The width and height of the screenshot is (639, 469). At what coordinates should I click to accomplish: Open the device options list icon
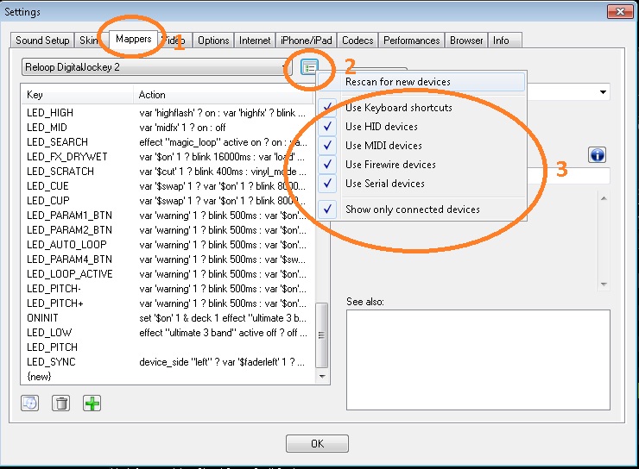[x=310, y=67]
